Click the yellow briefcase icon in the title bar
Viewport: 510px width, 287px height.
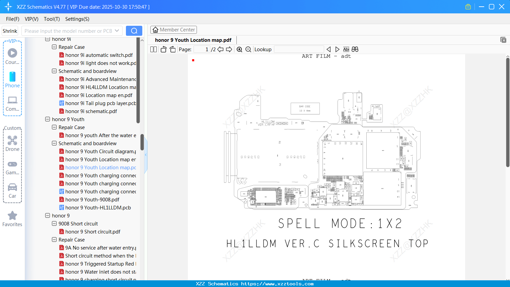468,7
